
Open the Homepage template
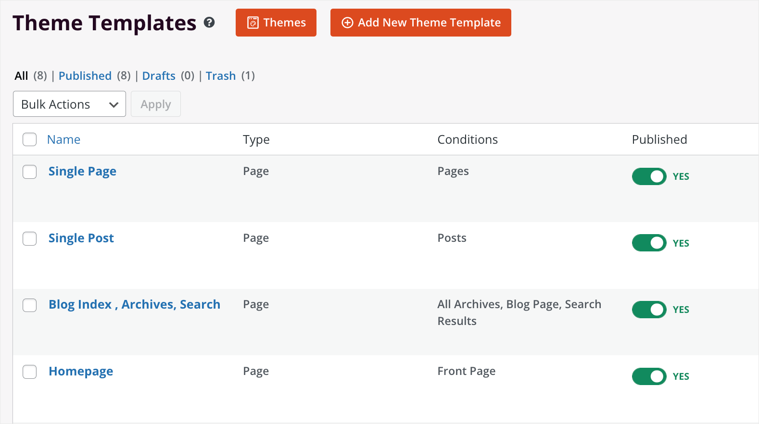coord(81,372)
